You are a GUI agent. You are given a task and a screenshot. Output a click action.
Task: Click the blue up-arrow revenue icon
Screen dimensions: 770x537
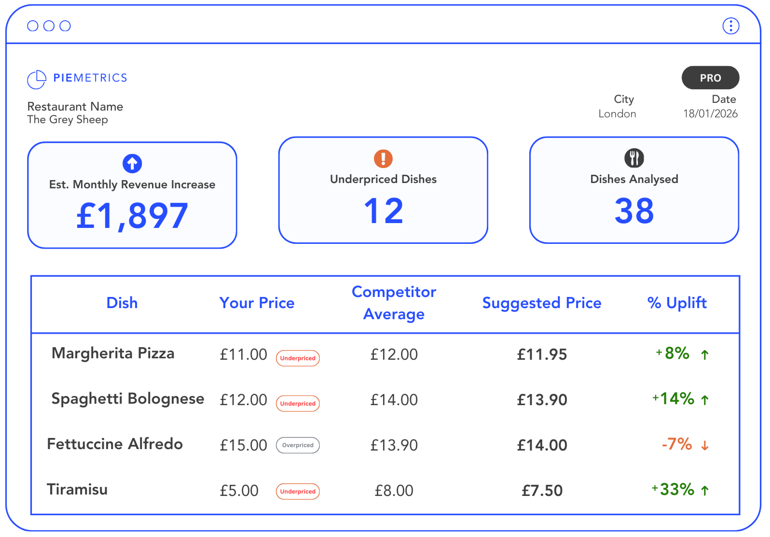(x=132, y=164)
